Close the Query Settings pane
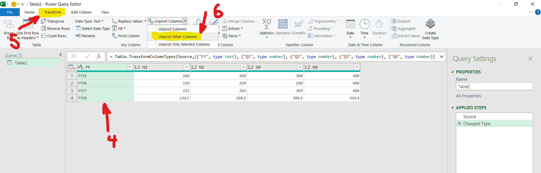Viewport: 541px width, 173px height. (530, 59)
